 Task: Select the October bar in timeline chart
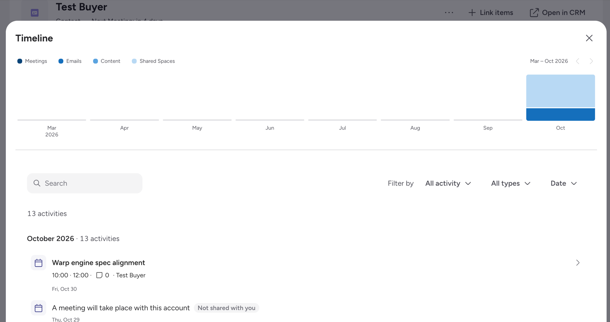pyautogui.click(x=561, y=98)
